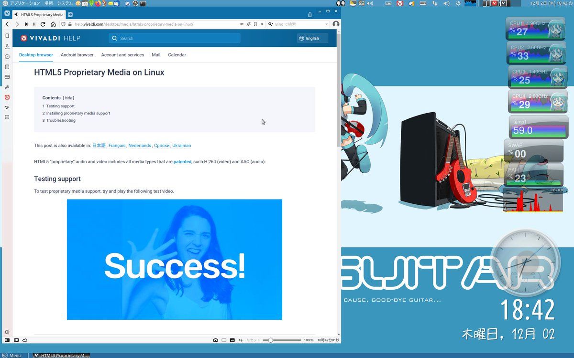
Task: Open the Ukrainian version of the post
Action: (181, 146)
